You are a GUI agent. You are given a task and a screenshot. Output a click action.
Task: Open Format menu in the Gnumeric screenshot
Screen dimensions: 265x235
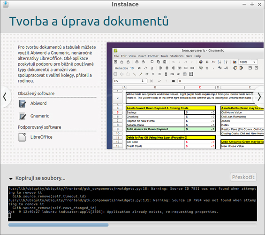pos(153,56)
